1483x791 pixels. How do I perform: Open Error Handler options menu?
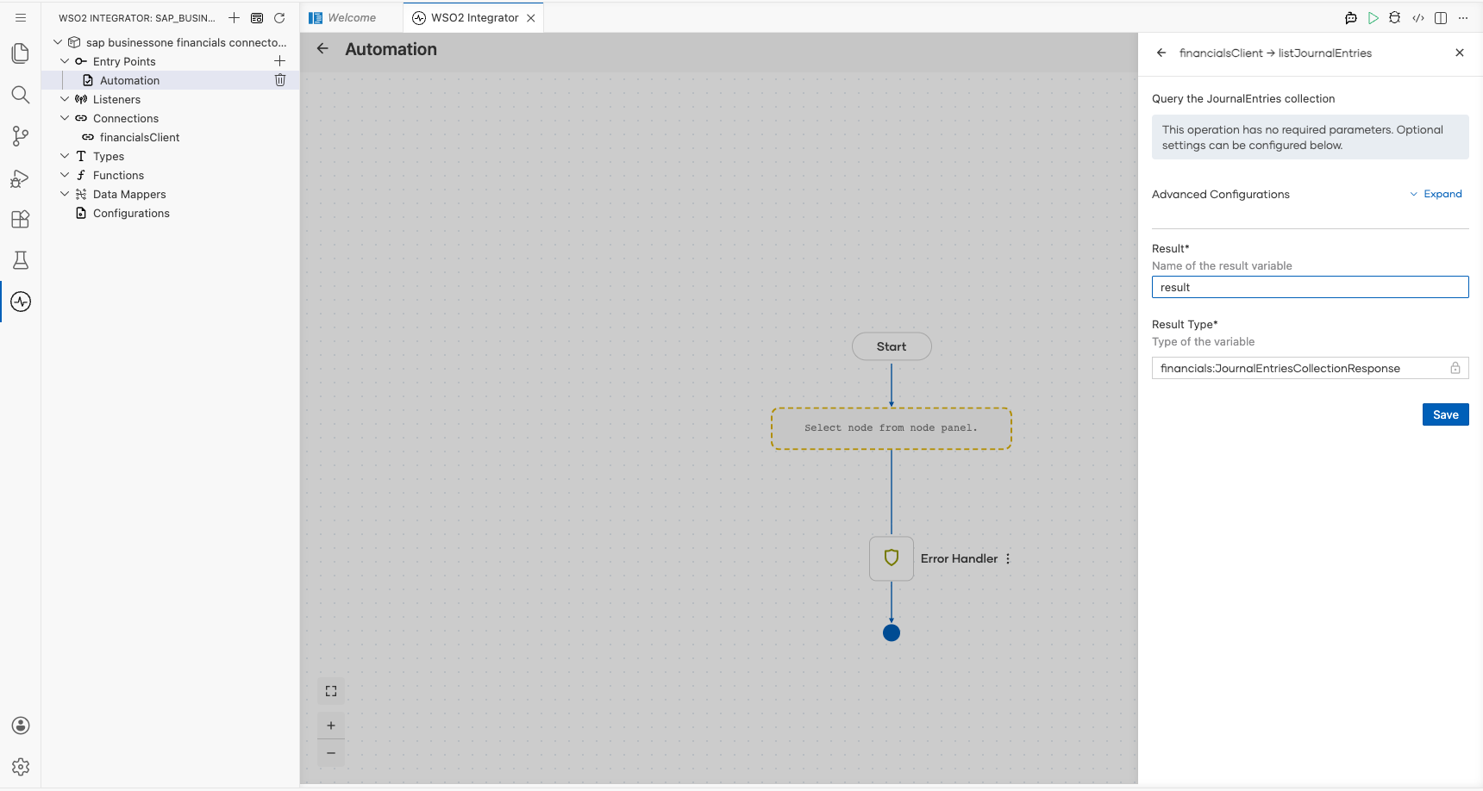pyautogui.click(x=1008, y=558)
